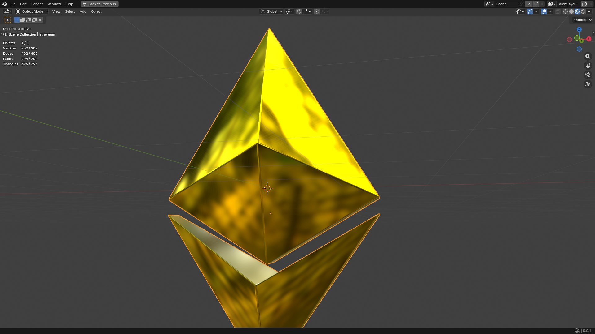
Task: Click the Triangles 396 / 396 statistic
Action: (x=20, y=64)
